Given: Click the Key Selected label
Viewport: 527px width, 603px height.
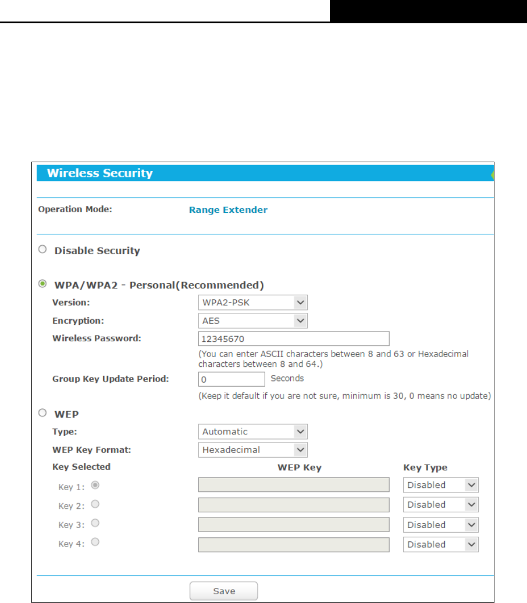Looking at the screenshot, I should coord(81,467).
